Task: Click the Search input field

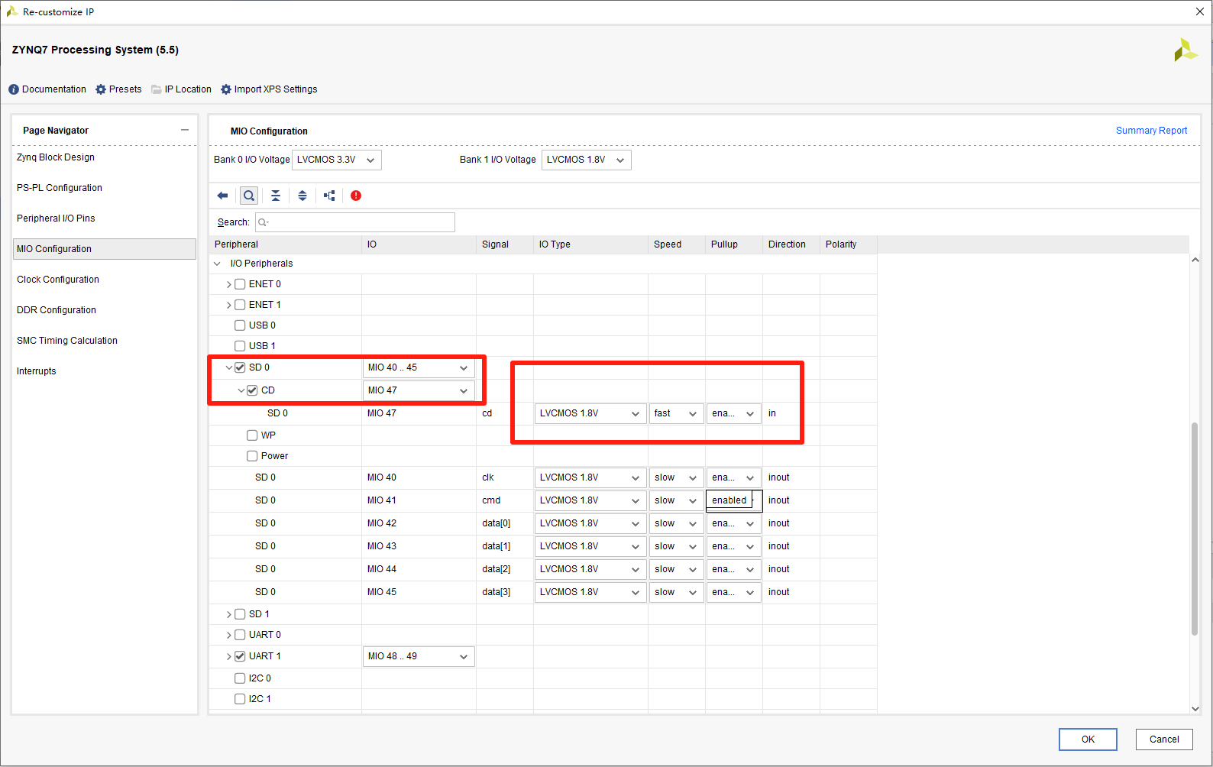Action: tap(355, 222)
